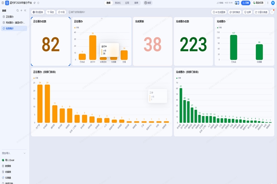Click the 正在整办总数 card showing 82

coord(51,44)
